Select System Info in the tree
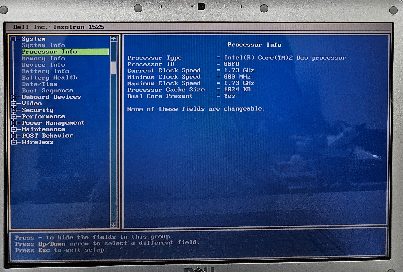403x272 pixels. tap(43, 45)
